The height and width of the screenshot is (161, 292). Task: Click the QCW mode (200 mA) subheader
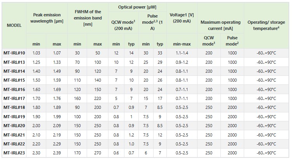[123, 25]
